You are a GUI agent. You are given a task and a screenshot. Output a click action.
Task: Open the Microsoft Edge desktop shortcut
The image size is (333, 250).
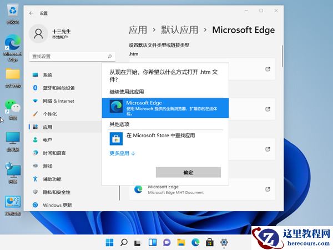pyautogui.click(x=13, y=48)
